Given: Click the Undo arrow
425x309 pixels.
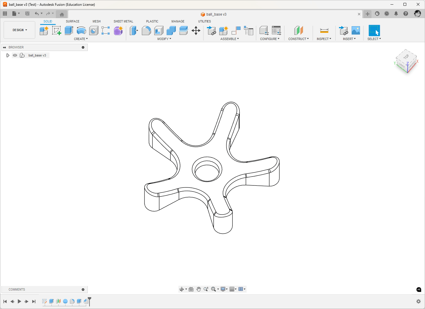Looking at the screenshot, I should 37,14.
